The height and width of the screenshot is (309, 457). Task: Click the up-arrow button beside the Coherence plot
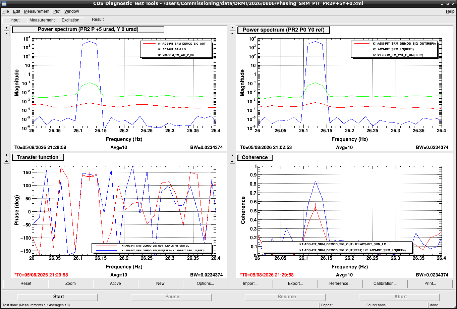pos(232,161)
